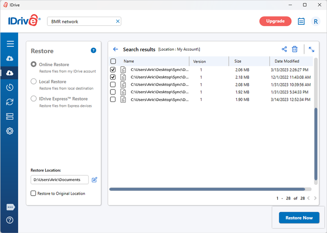Go back using the left arrow
This screenshot has width=327, height=233.
(x=116, y=49)
